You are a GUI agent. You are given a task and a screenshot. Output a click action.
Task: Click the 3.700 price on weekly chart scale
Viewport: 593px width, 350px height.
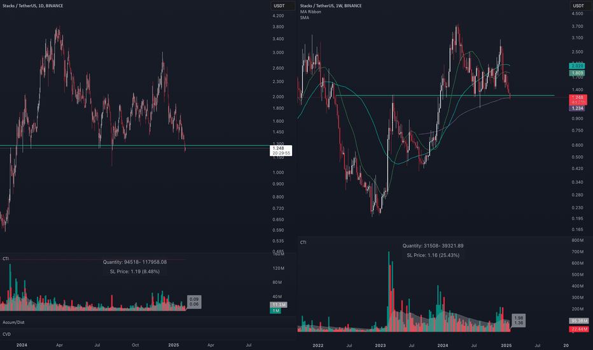click(x=577, y=27)
